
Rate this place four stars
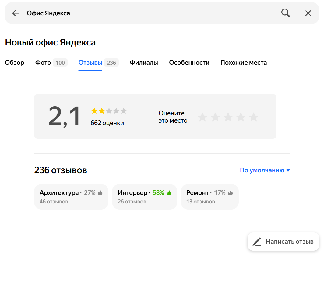(x=241, y=117)
